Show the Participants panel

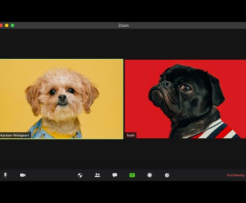click(x=97, y=175)
